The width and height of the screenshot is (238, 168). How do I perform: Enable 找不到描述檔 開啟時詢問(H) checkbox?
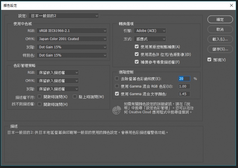39,104
